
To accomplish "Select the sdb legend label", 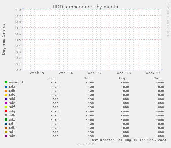I will (x=12, y=91).
